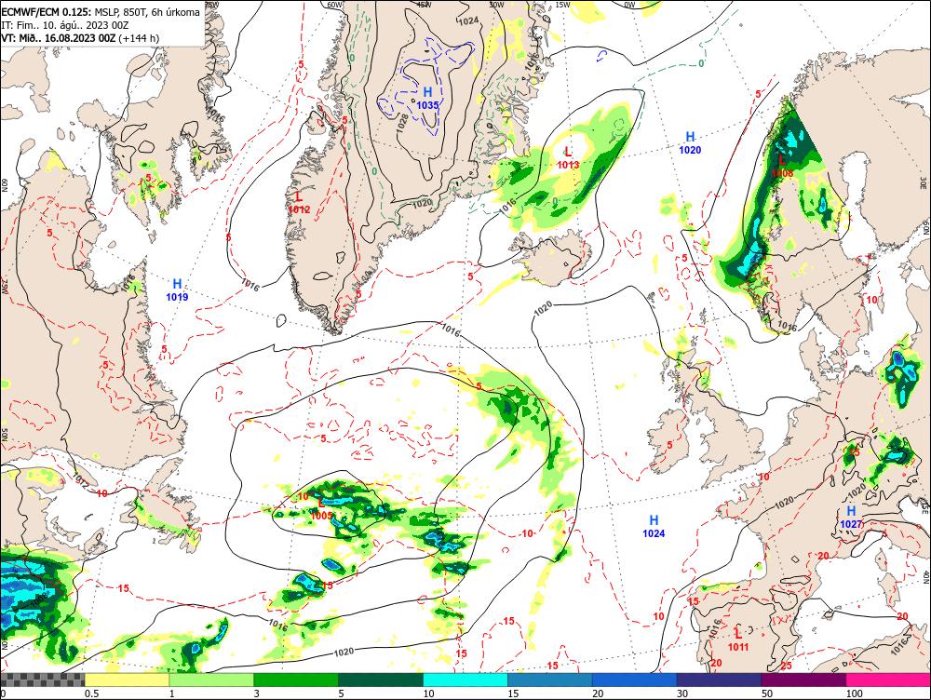931x700 pixels.
Task: Click the H 1027 high over the Alps
Action: pyautogui.click(x=851, y=518)
